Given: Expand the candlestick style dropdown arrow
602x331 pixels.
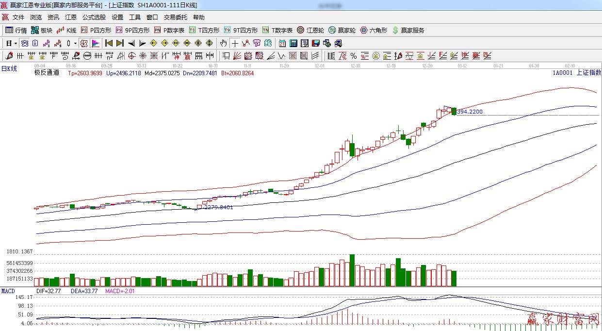Looking at the screenshot, I should 75,43.
